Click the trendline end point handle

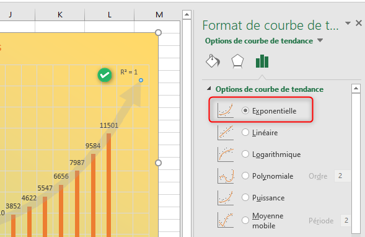coord(141,80)
